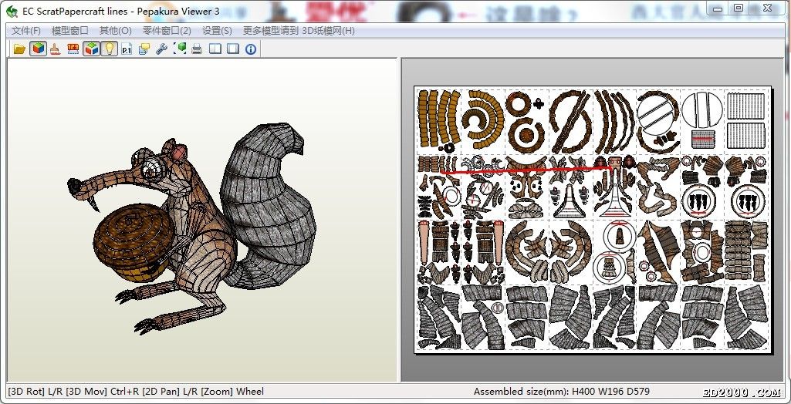
Task: Open the blue information icon
Action: 251,49
